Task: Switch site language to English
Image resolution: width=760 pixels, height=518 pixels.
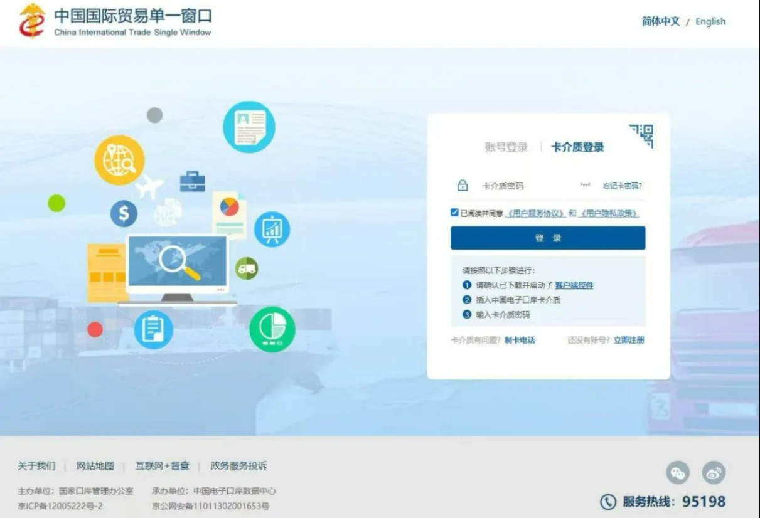Action: point(710,21)
